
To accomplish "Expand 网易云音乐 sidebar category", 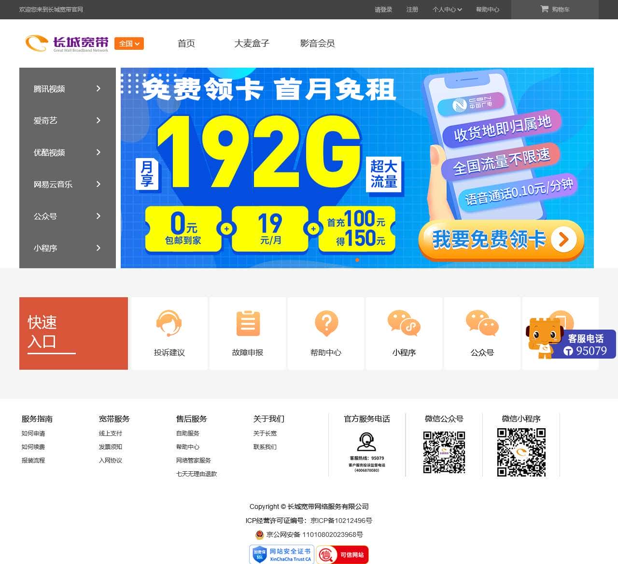I will (x=68, y=184).
